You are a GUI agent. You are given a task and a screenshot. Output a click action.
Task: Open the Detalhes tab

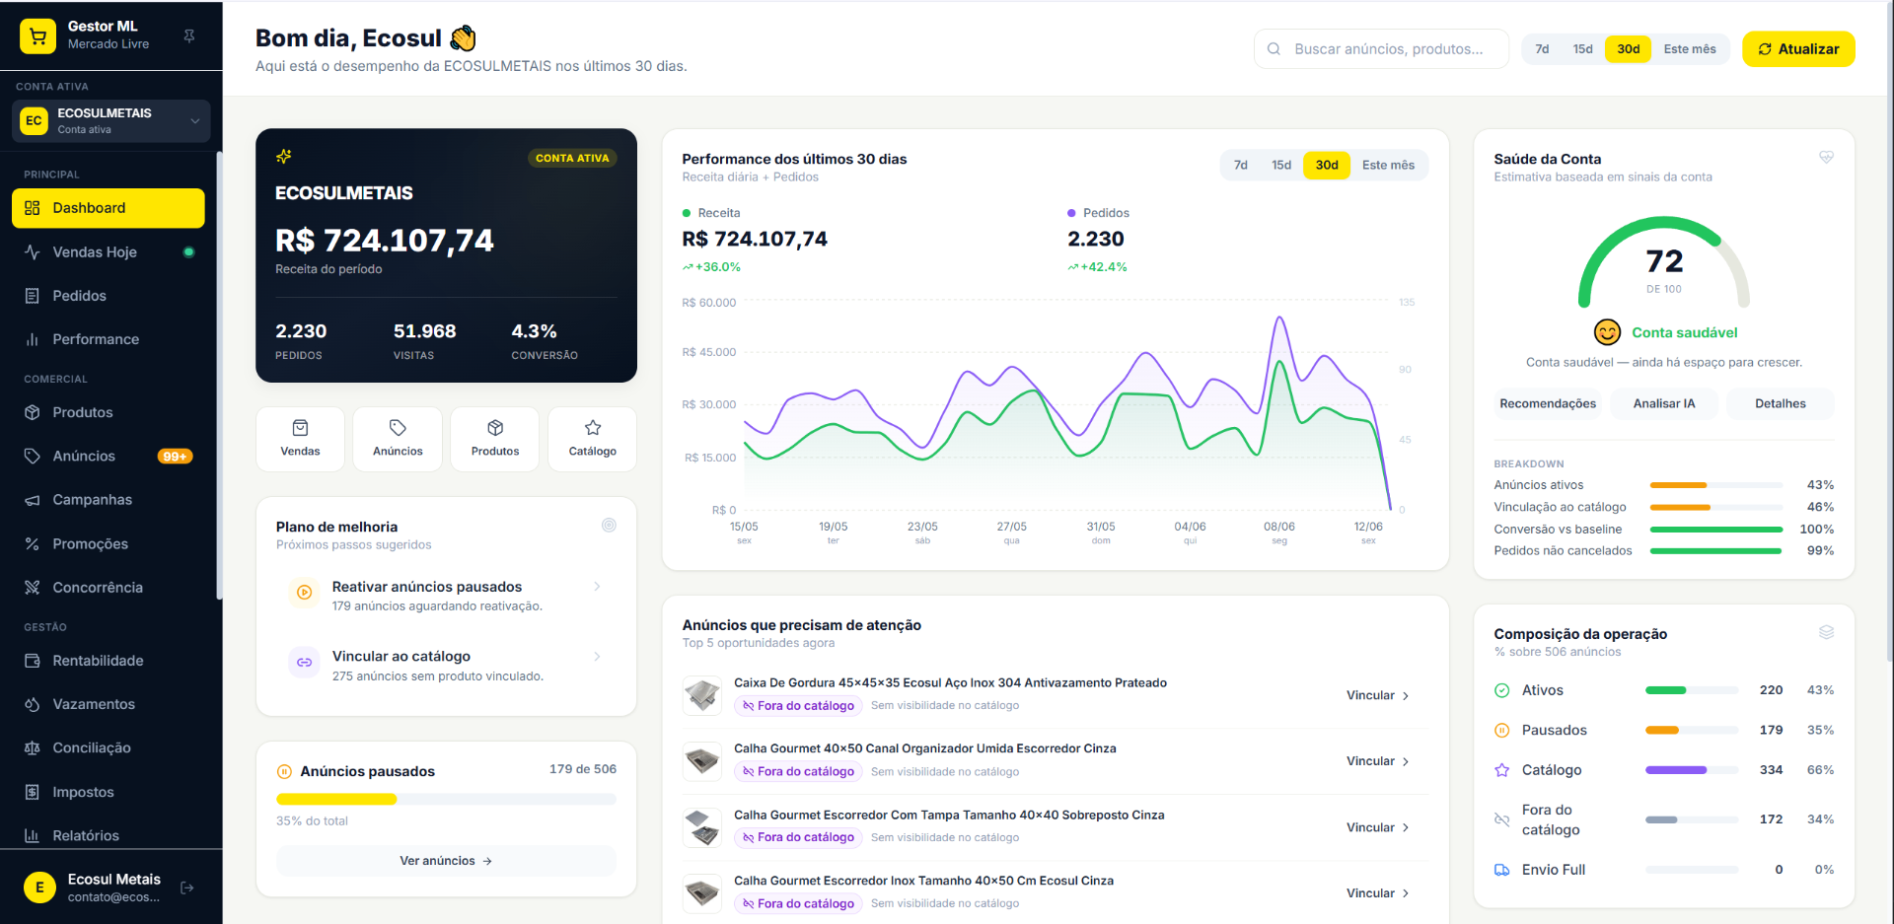tap(1781, 404)
